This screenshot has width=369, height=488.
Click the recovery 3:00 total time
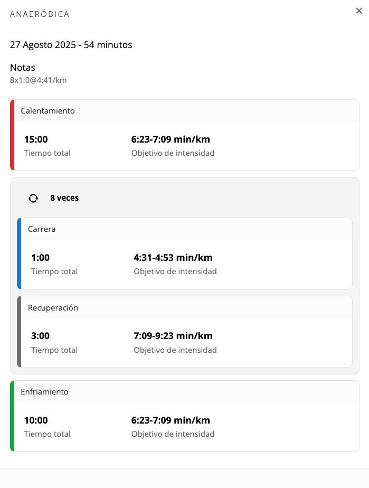coord(40,336)
